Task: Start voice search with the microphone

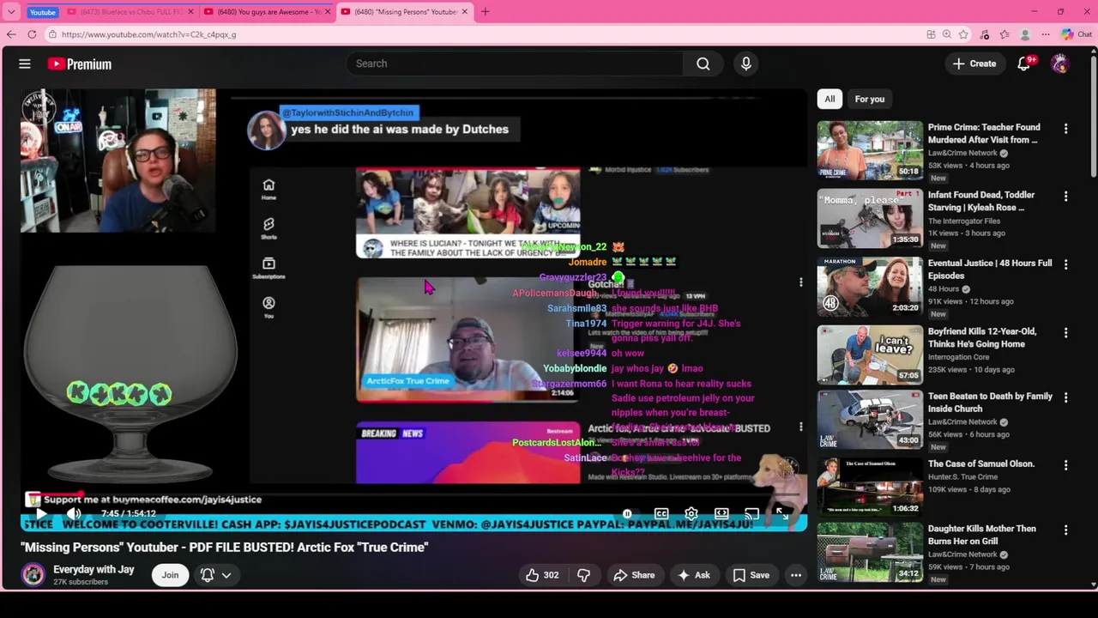Action: click(745, 64)
